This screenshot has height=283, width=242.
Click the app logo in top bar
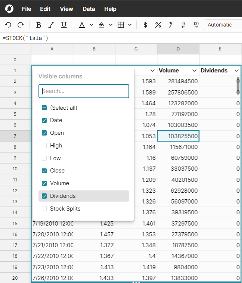(x=9, y=9)
